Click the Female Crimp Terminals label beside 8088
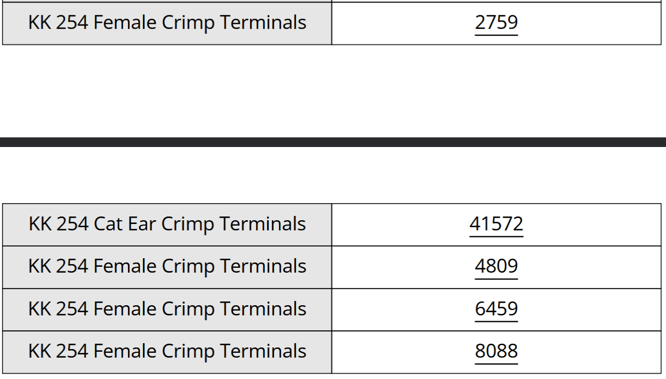This screenshot has height=379, width=666. tap(167, 351)
